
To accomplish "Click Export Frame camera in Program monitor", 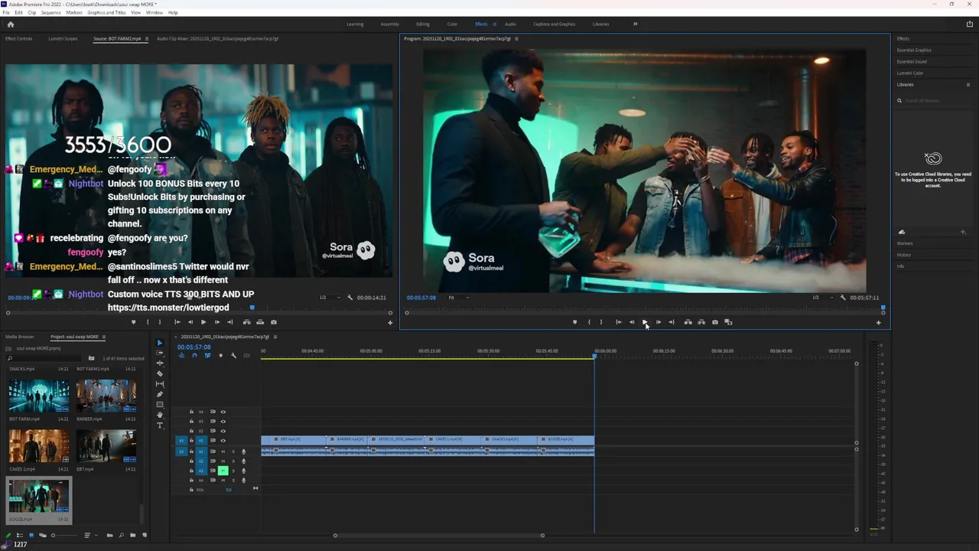I will point(715,322).
